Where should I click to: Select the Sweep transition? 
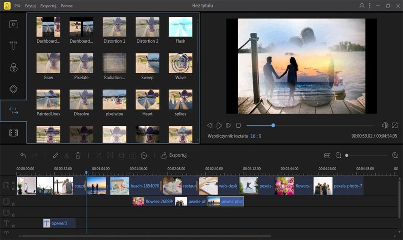tap(147, 66)
